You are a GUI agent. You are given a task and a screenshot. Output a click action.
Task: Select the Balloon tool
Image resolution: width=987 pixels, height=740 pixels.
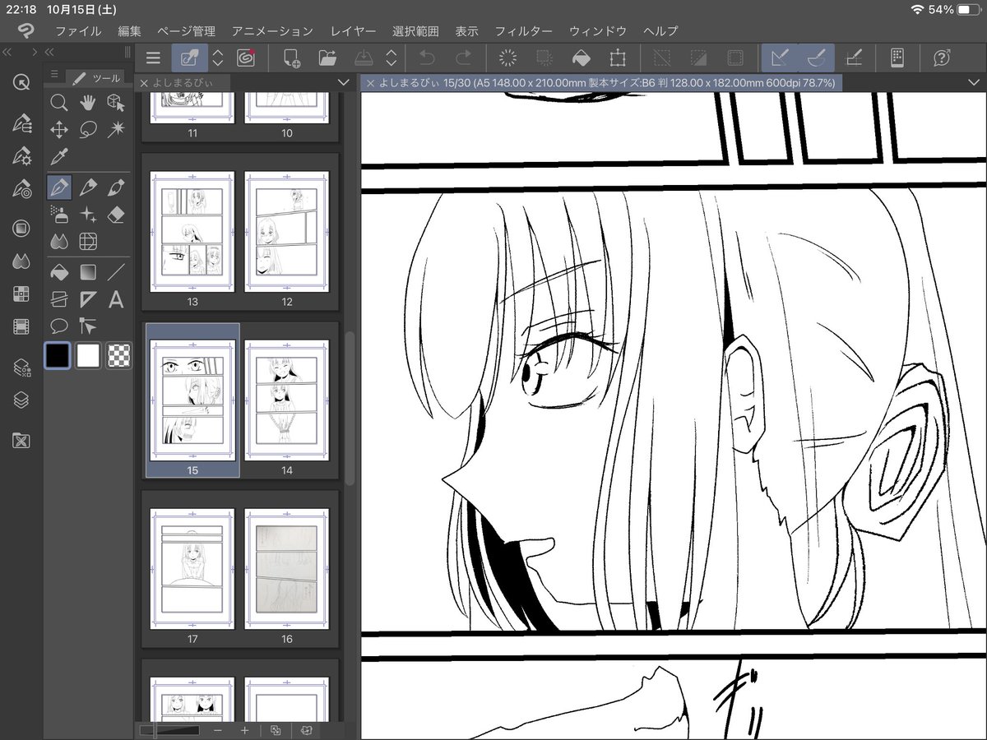[59, 326]
